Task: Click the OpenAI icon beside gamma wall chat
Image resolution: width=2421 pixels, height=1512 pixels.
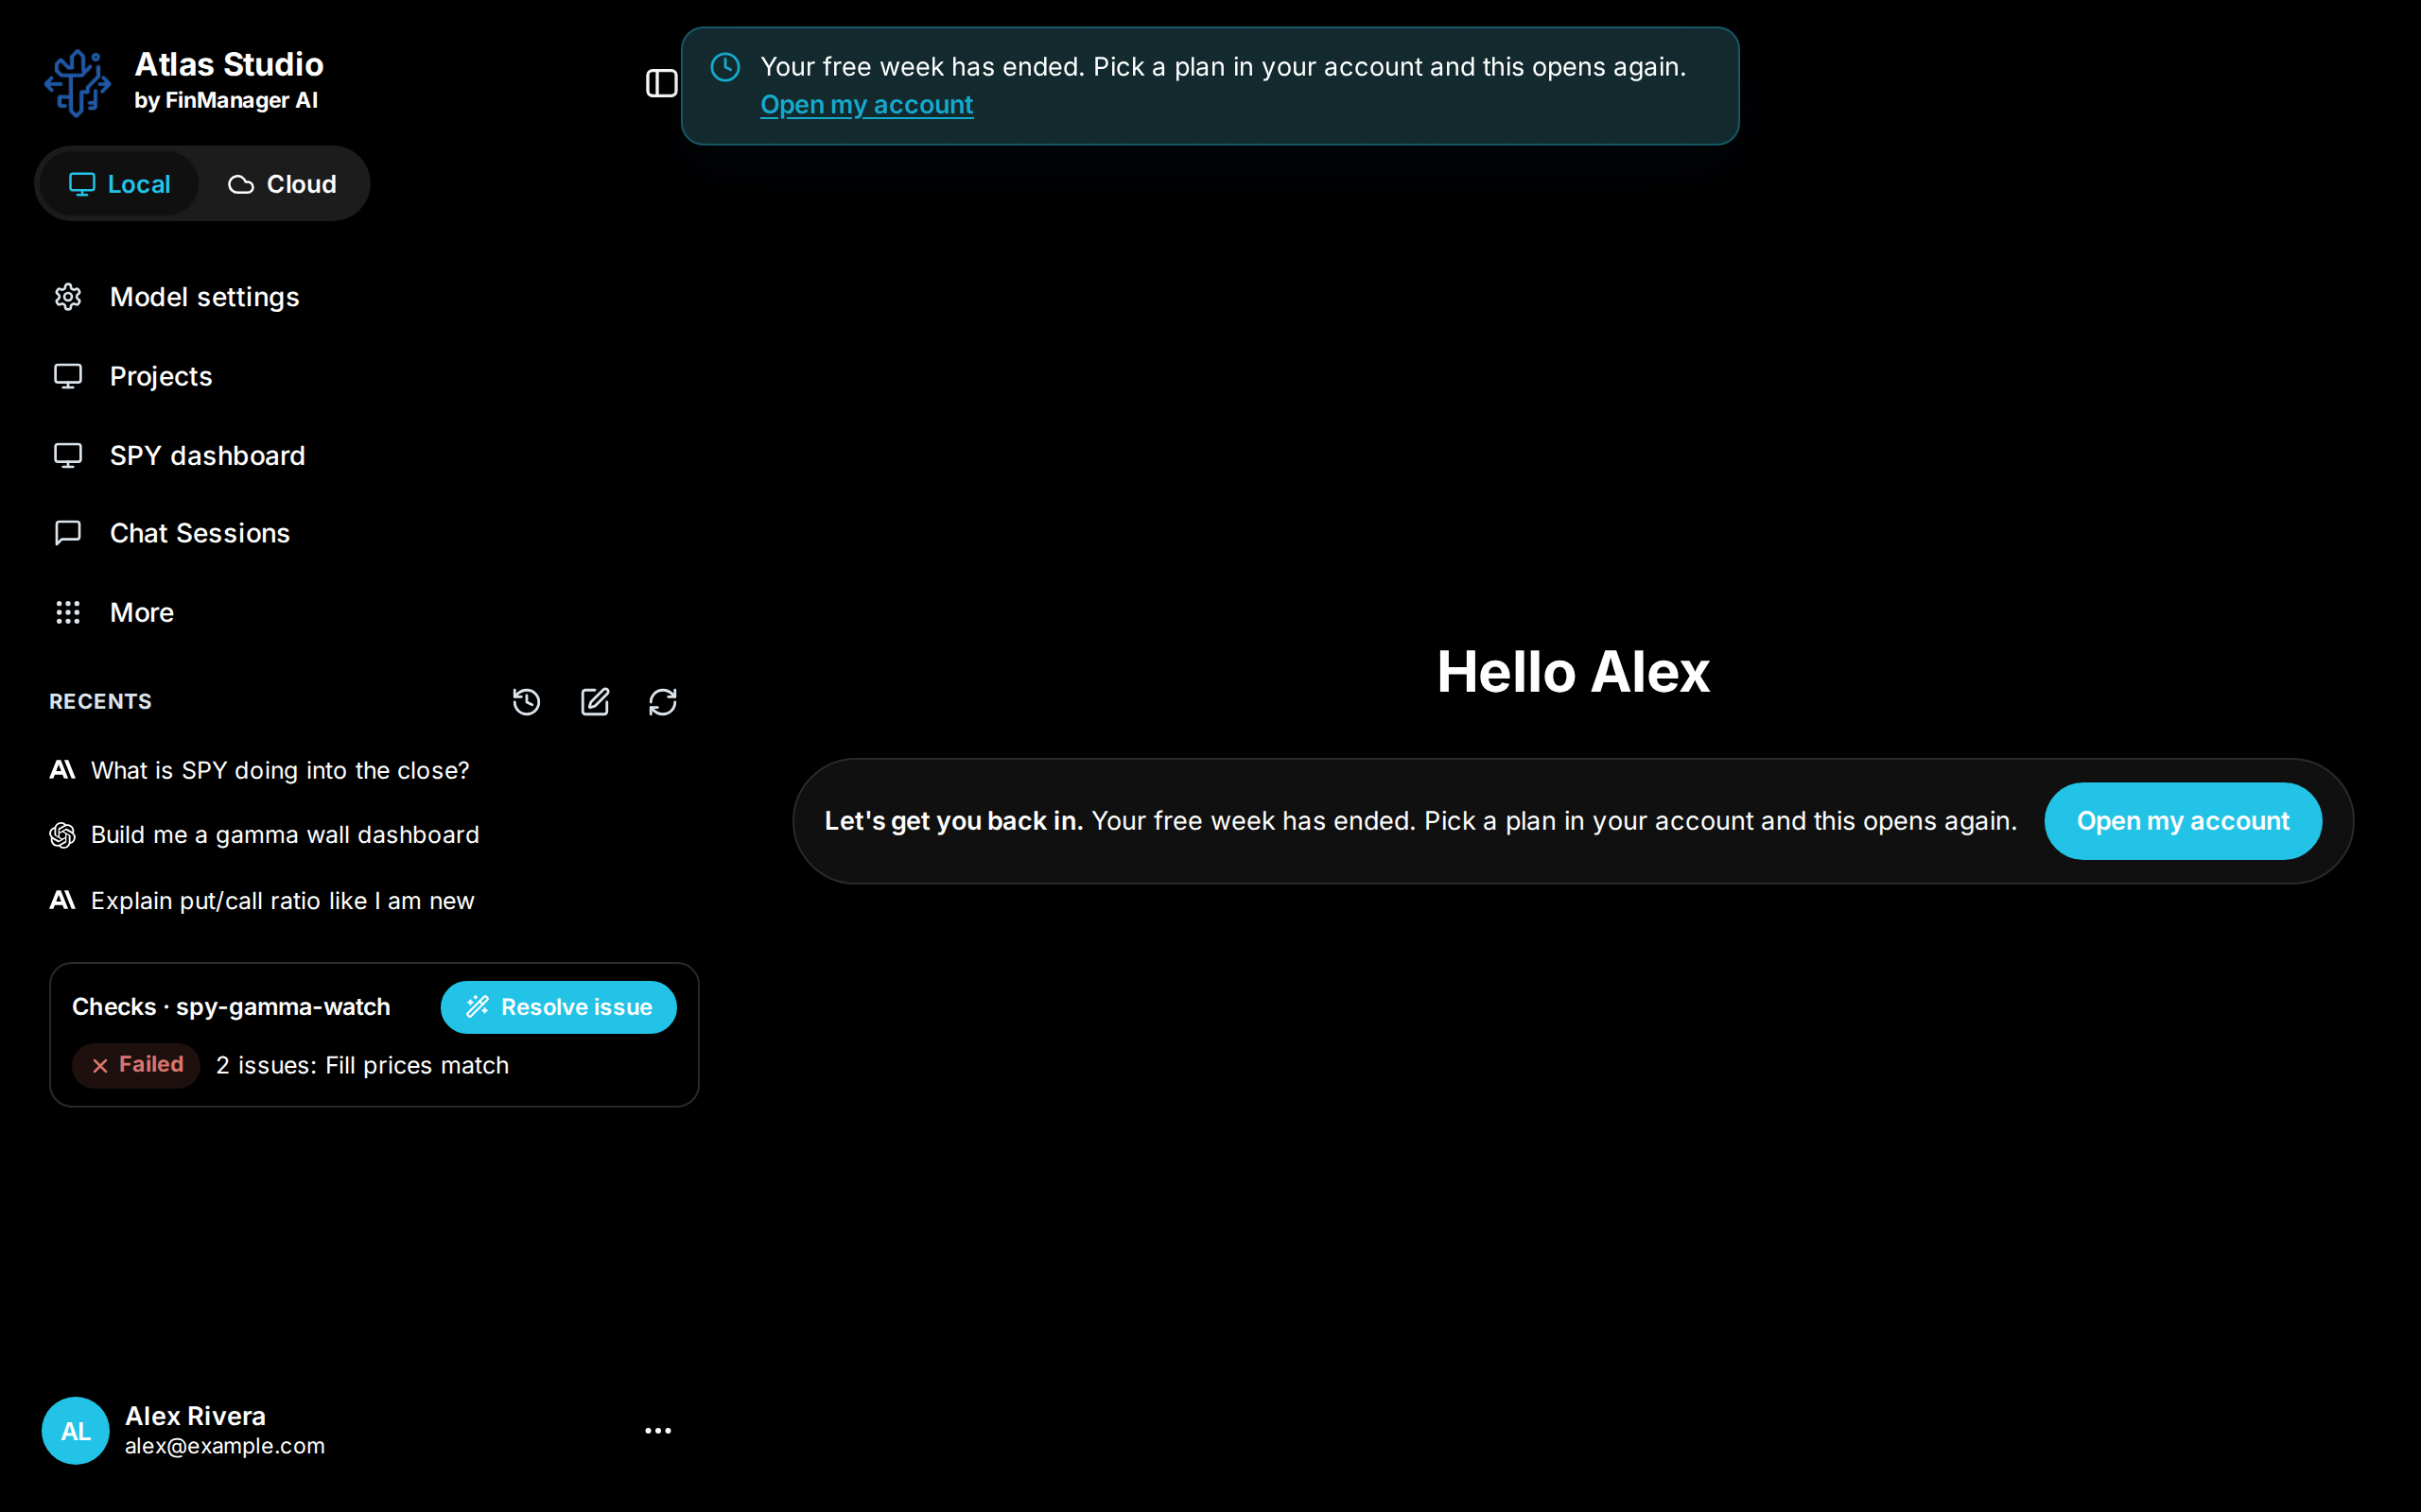Action: coord(62,835)
